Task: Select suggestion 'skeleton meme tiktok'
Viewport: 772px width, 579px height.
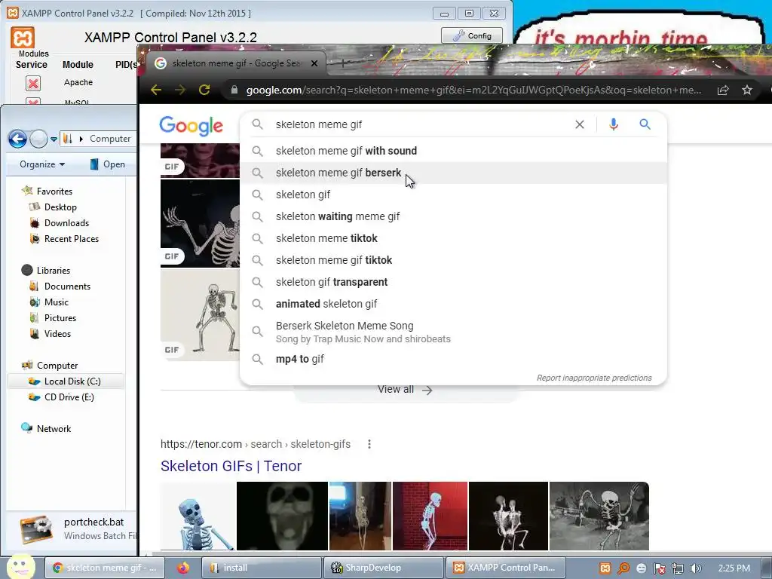Action: 453,238
